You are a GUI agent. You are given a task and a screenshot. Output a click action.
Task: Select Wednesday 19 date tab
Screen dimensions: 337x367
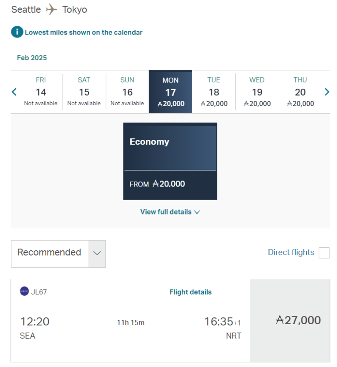(257, 92)
